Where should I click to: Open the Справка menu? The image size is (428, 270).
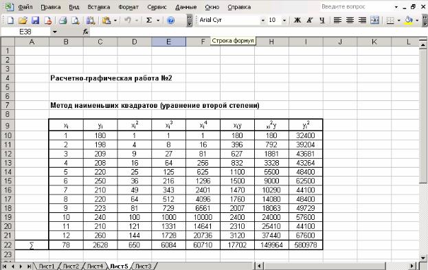tap(239, 7)
